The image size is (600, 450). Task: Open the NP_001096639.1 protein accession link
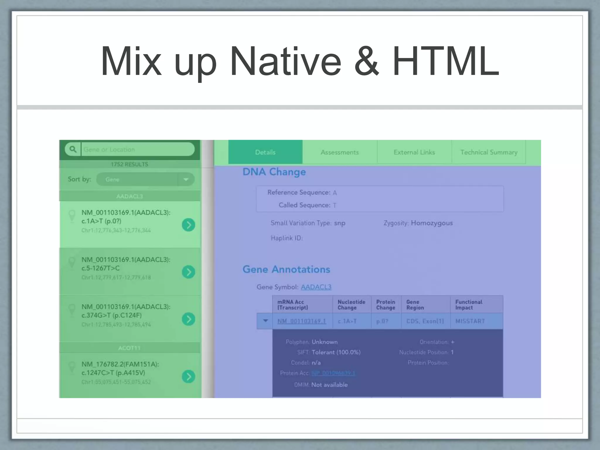[333, 373]
